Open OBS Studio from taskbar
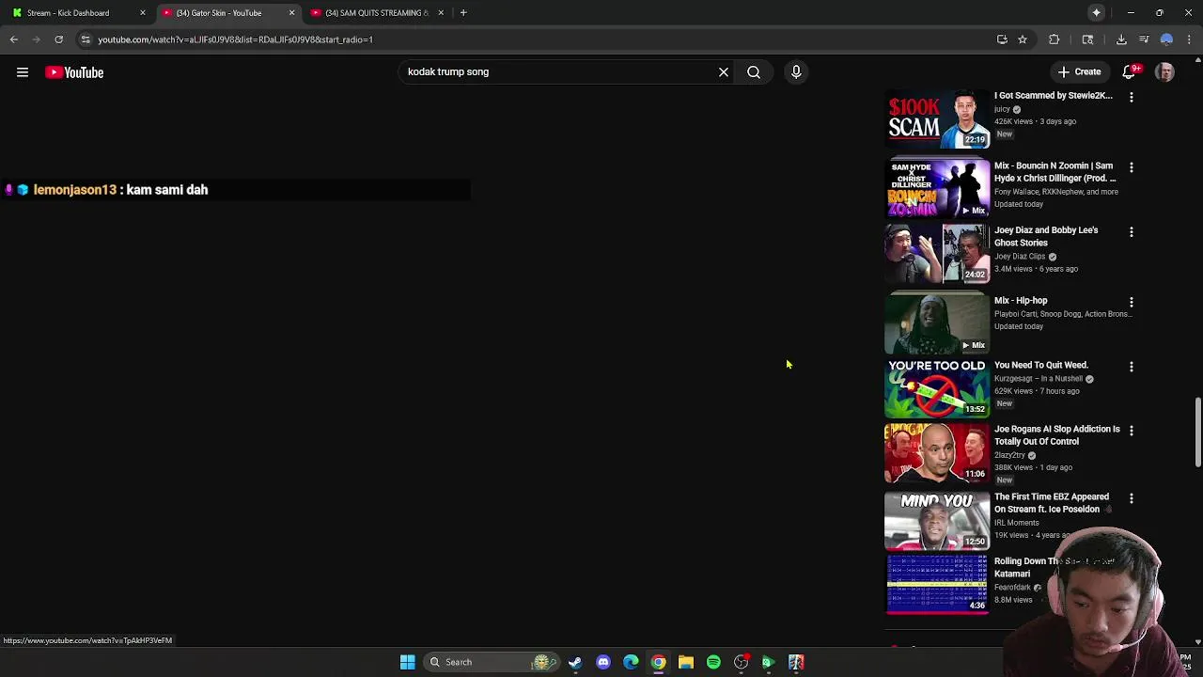The width and height of the screenshot is (1203, 677). (742, 662)
